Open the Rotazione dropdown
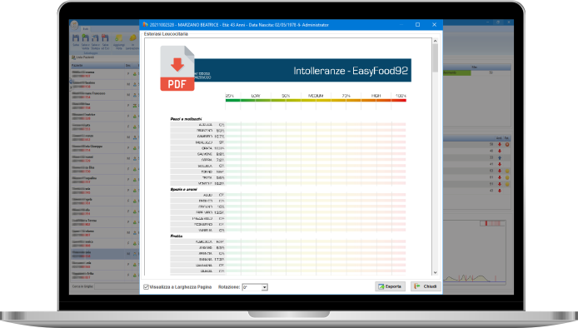Screen dimensions: 578x328 [x=264, y=287]
